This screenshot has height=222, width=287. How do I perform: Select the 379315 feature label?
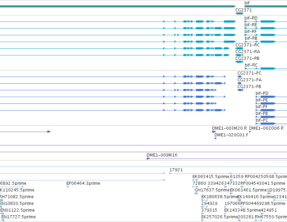click(x=209, y=210)
